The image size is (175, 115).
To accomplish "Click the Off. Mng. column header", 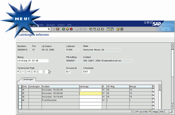I will [x=118, y=87].
